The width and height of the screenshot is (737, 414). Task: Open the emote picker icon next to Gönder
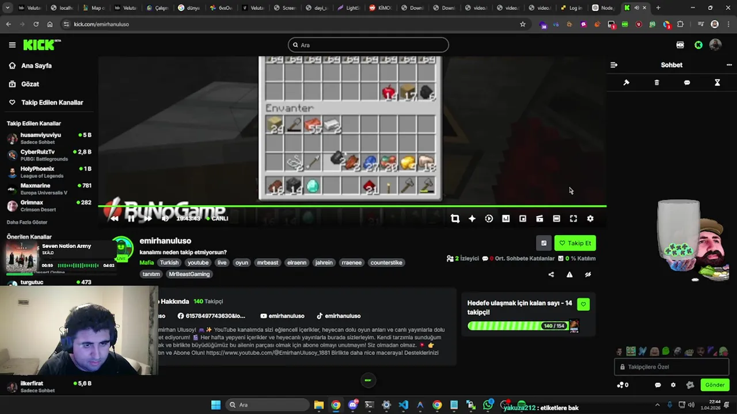click(690, 385)
